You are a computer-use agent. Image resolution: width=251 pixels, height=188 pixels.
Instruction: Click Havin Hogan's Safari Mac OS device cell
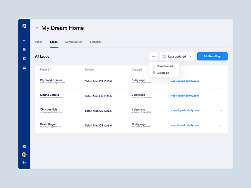tap(98, 125)
